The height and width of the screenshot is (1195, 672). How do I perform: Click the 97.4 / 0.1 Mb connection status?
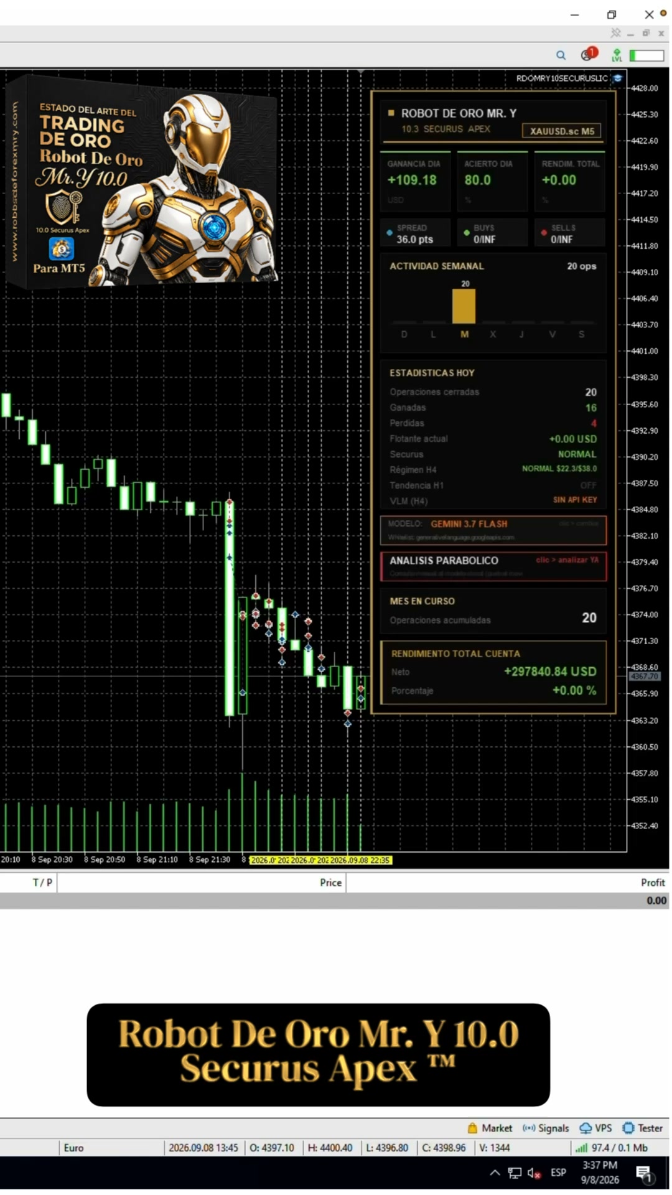612,1148
